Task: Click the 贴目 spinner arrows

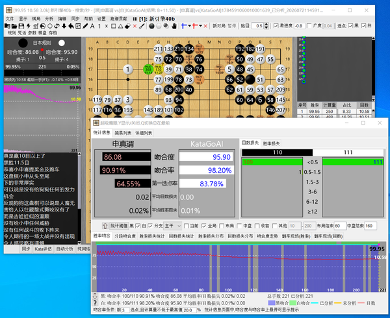Action: click(266, 26)
